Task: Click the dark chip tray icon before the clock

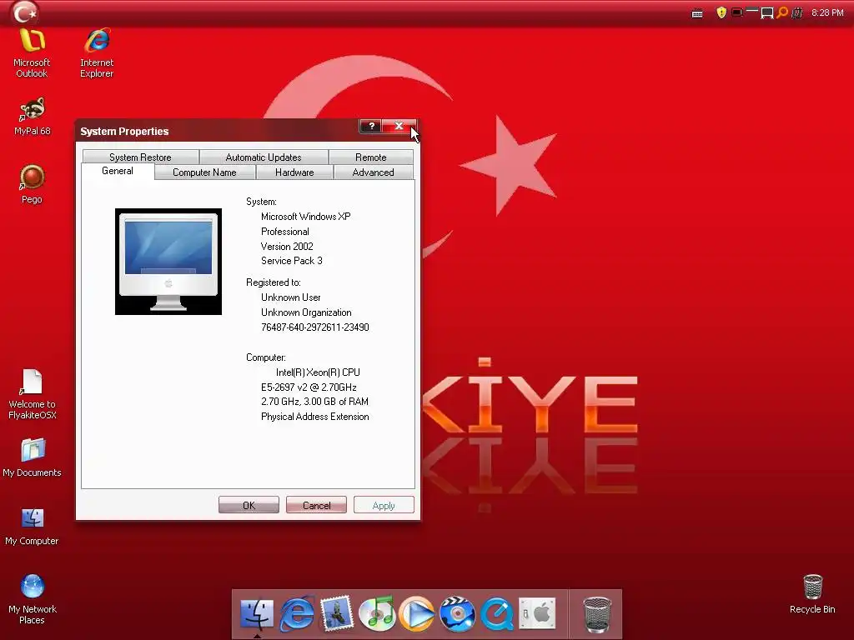Action: tap(796, 12)
